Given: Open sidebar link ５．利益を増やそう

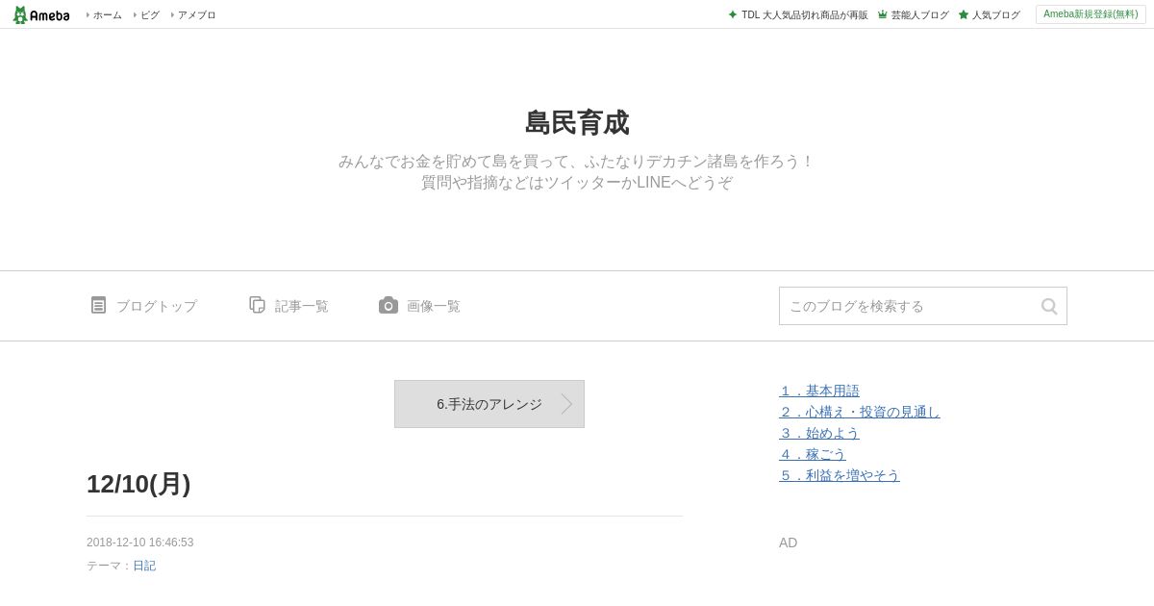Looking at the screenshot, I should pos(840,475).
